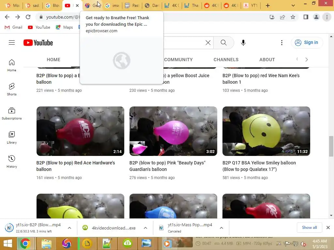Expand options for yt1s.io-B2P download
This screenshot has width=334, height=250.
69,228
